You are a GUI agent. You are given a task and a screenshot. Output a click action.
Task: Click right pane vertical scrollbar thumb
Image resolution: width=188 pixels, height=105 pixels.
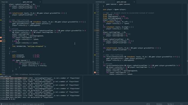click(187, 61)
